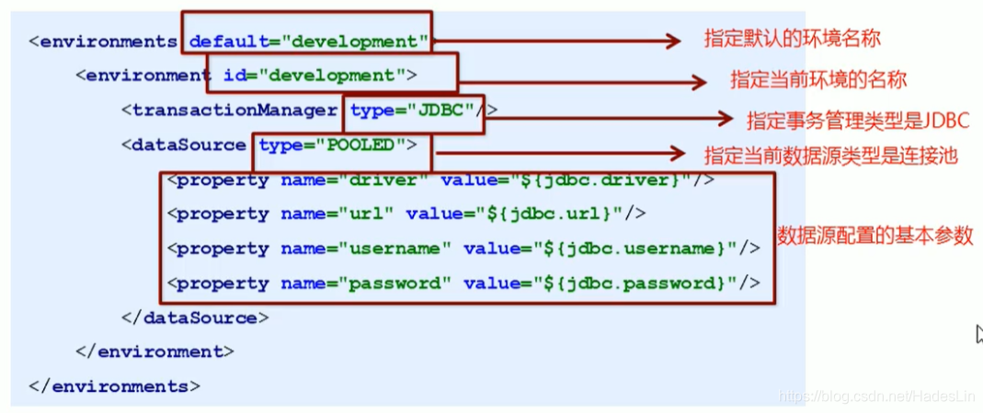The height and width of the screenshot is (413, 983).
Task: Click the closing "</dataSource>" tag
Action: pos(195,317)
